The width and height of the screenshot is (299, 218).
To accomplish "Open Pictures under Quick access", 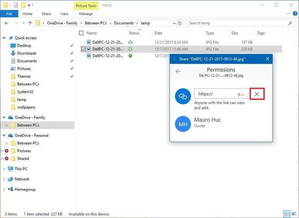I will coord(24,69).
